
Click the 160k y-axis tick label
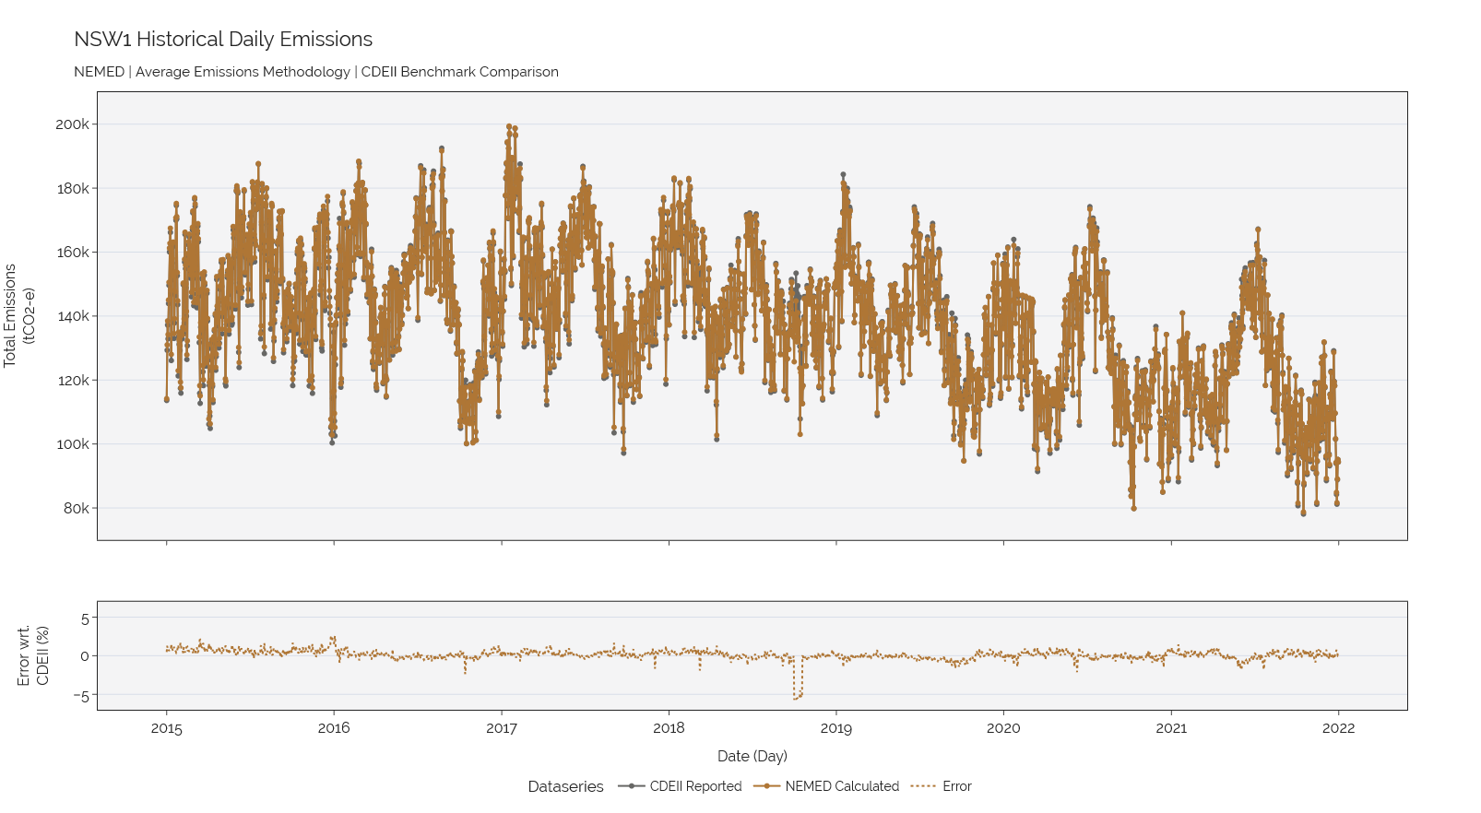click(x=73, y=252)
